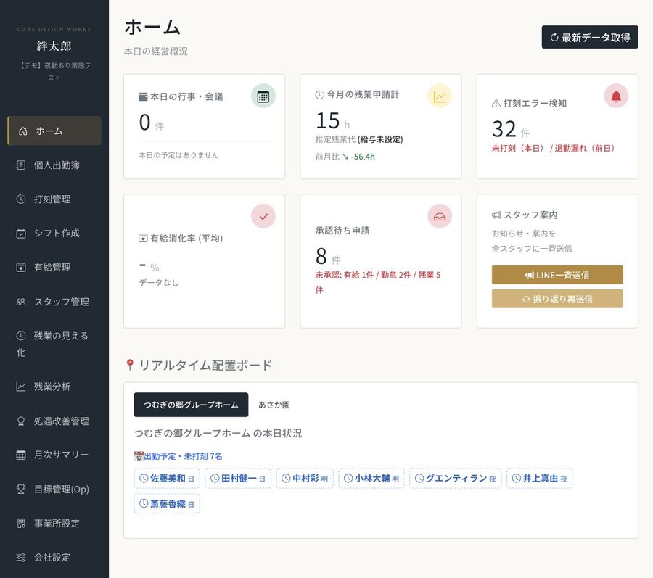Select the つむぎの郷グループホーム tab

point(191,405)
